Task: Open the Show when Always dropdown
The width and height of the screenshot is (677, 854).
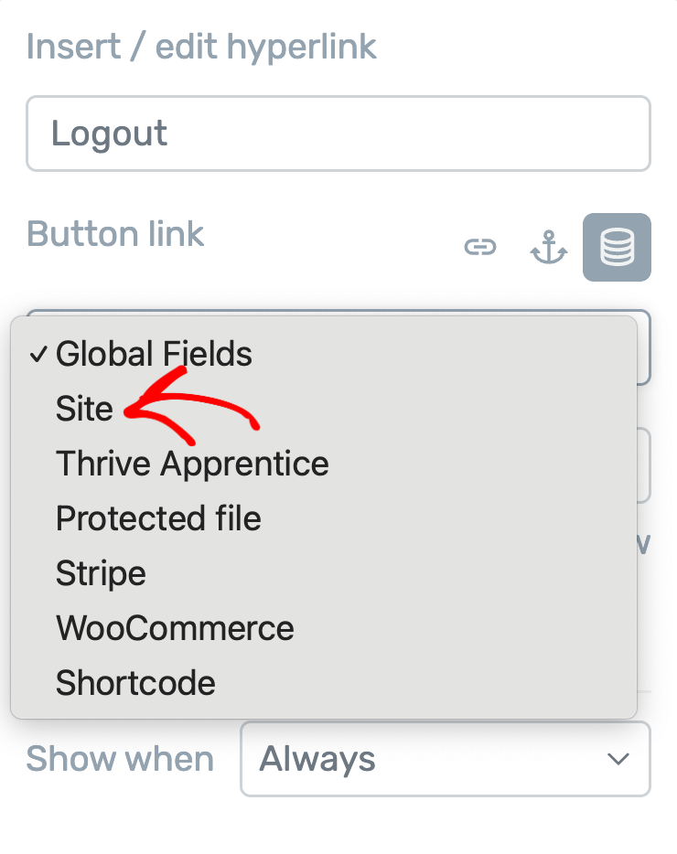Action: click(x=446, y=759)
